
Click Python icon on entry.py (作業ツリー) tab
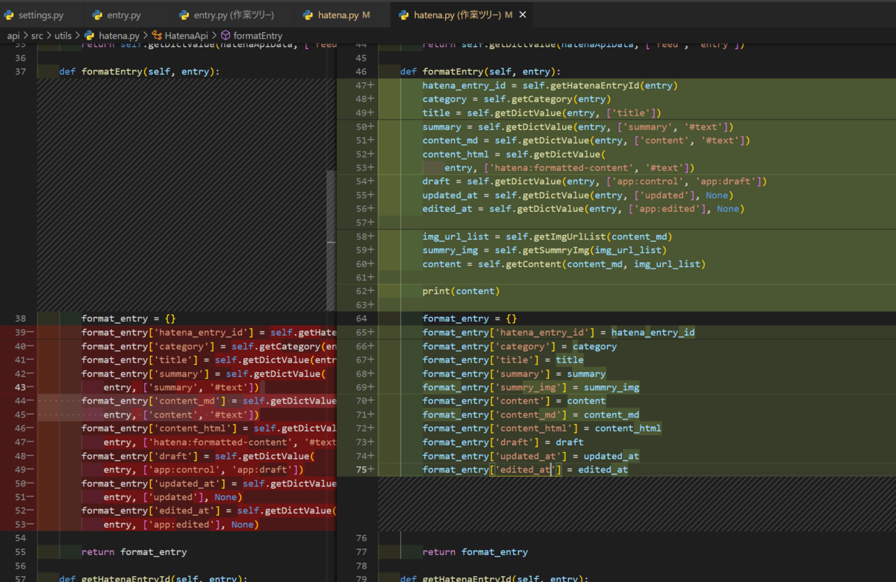(x=184, y=15)
